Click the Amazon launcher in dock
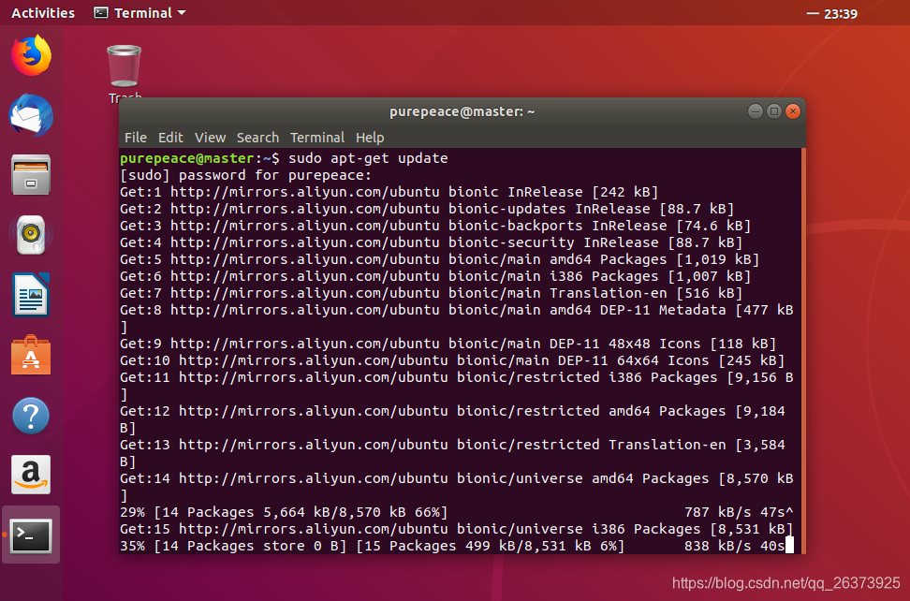 tap(31, 475)
